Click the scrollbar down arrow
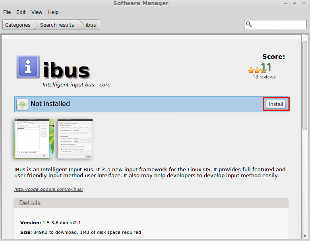This screenshot has height=241, width=310. point(305,236)
